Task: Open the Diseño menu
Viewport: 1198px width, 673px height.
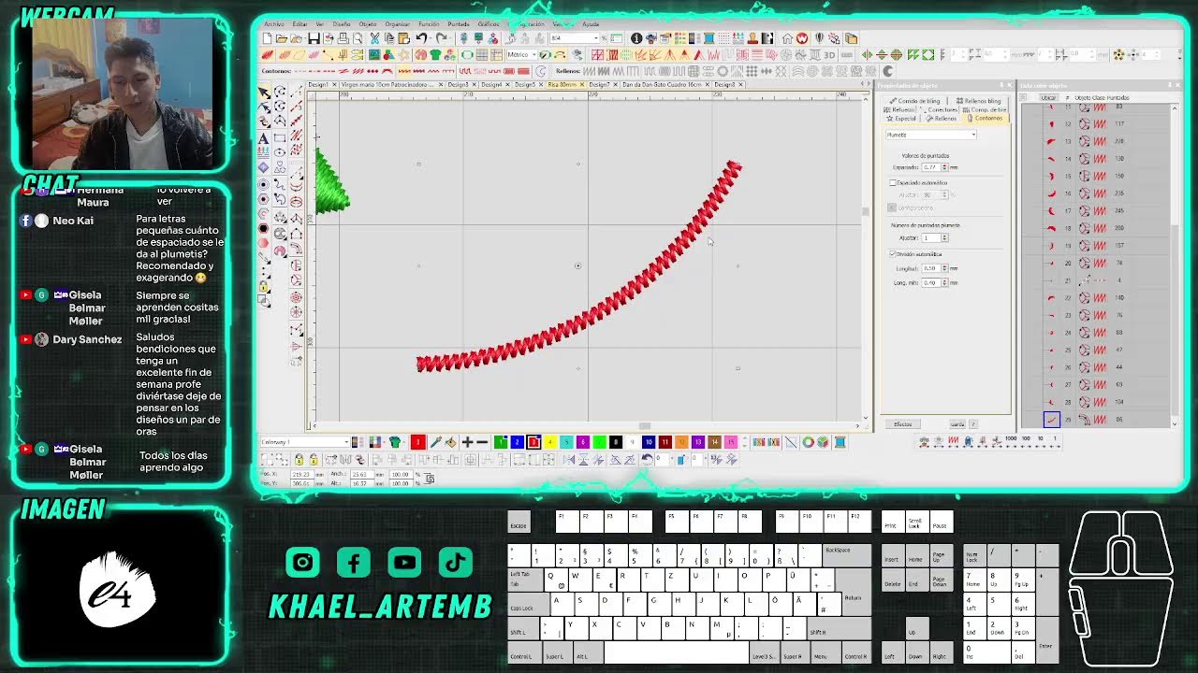Action: point(342,23)
